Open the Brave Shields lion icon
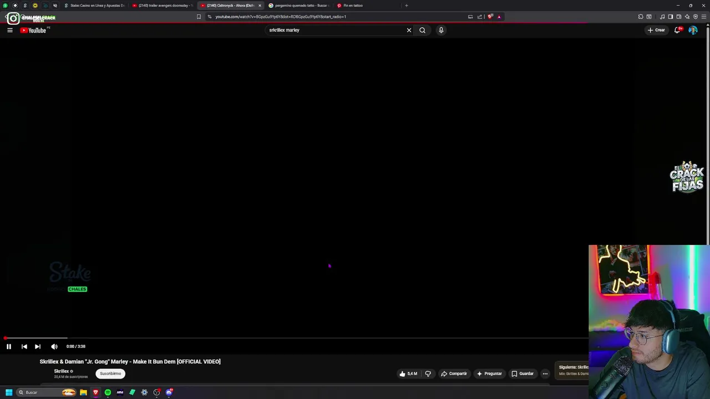Viewport: 710px width, 399px height. [x=490, y=17]
